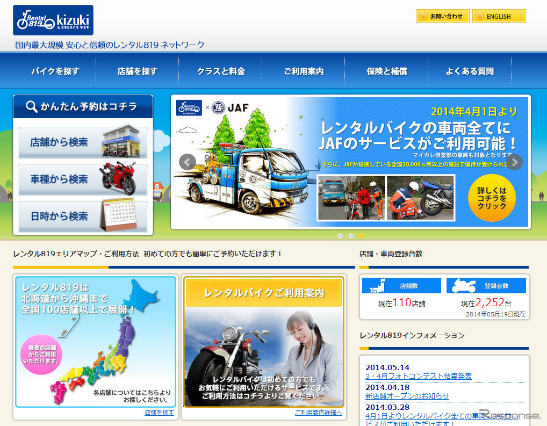This screenshot has height=426, width=547.
Task: Click the Rental819 kizuki logo
Action: tap(53, 20)
